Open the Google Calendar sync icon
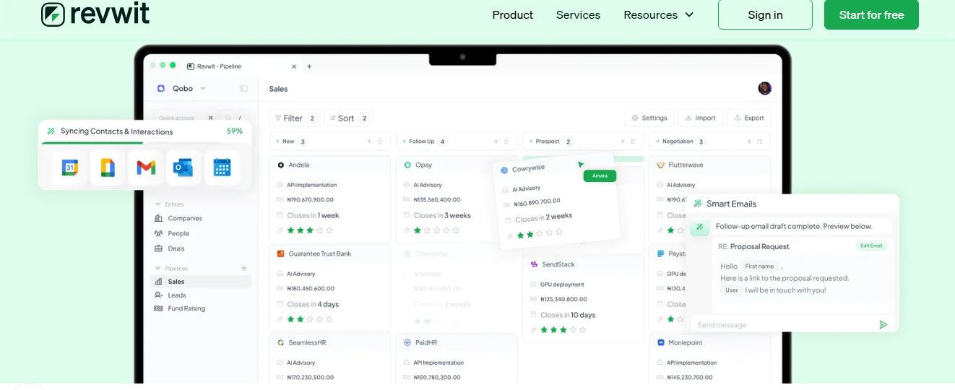 [69, 168]
